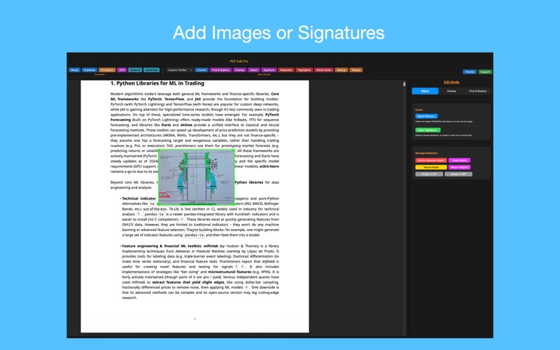The height and width of the screenshot is (350, 560).
Task: Open the Custom Toolbar dropdown
Action: [180, 70]
